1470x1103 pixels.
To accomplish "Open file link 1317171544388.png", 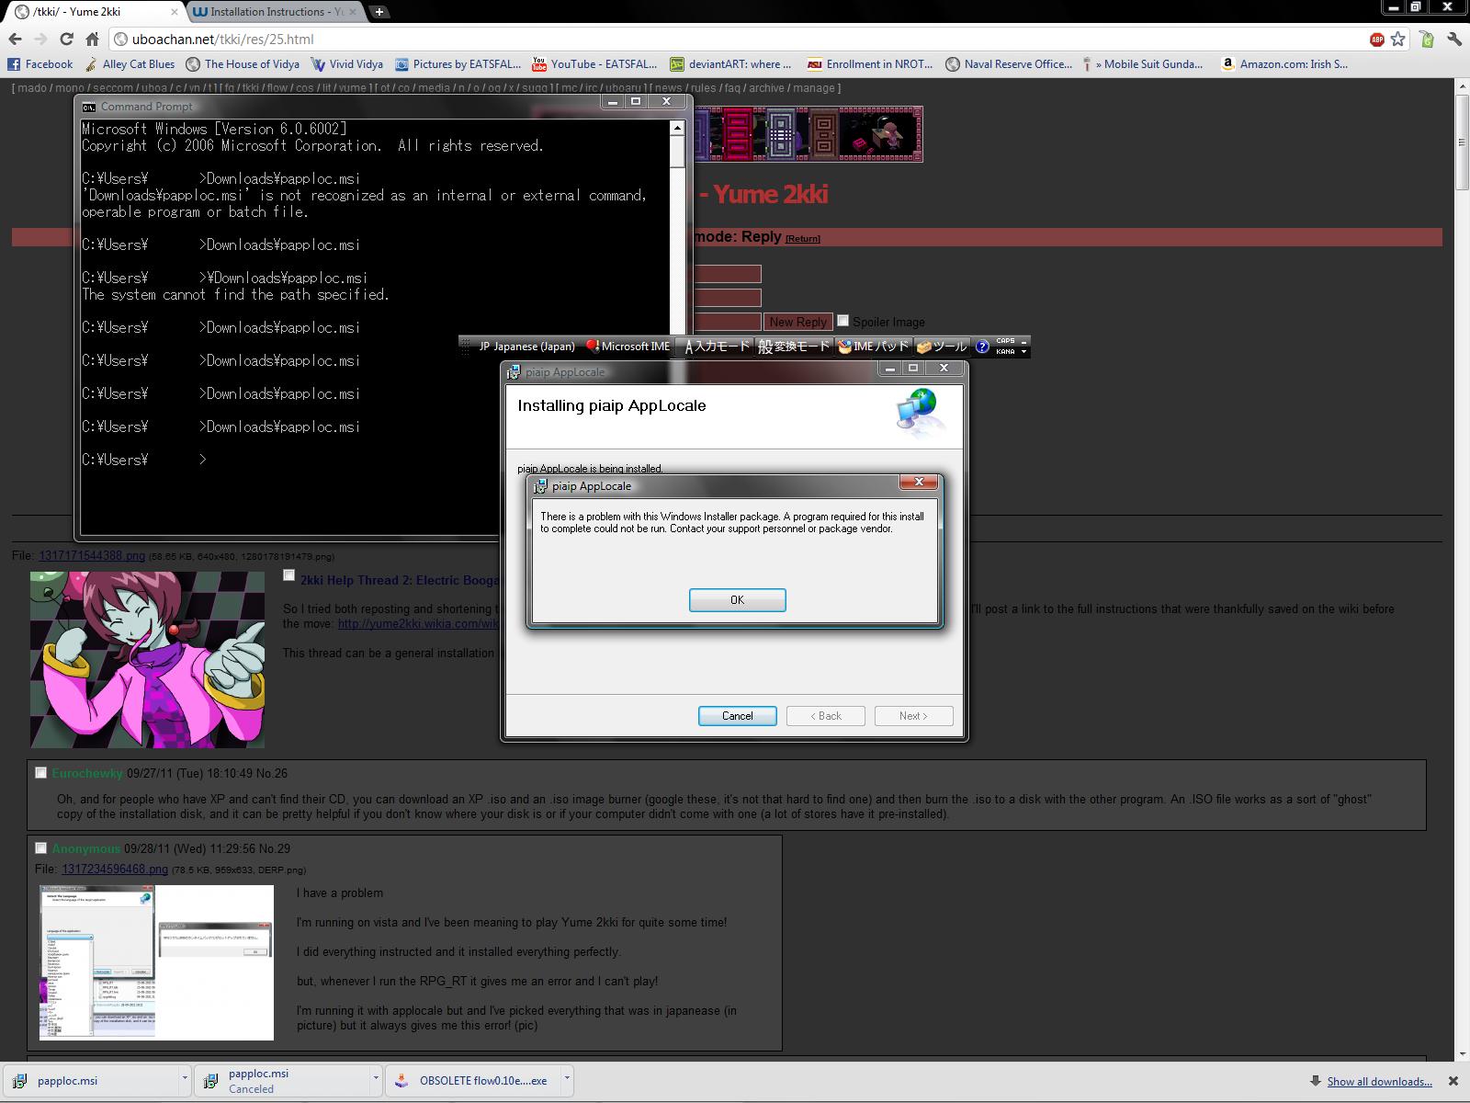I will (x=92, y=555).
